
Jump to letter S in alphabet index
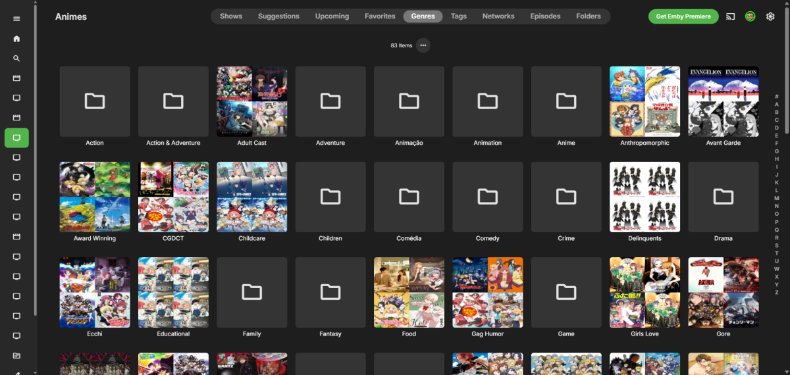[x=777, y=245]
